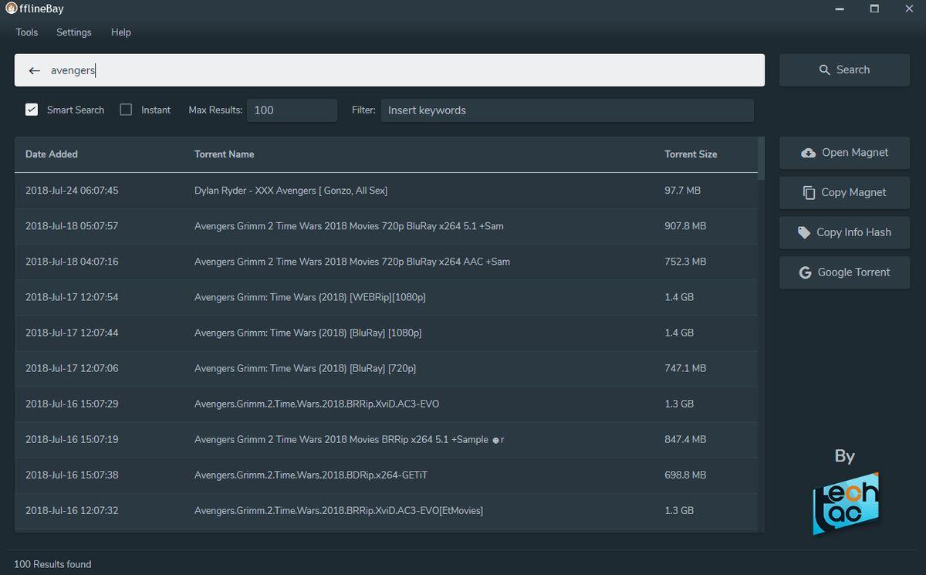Select the AC3-EVO[EtMovies] torrent row
926x575 pixels.
(386, 510)
